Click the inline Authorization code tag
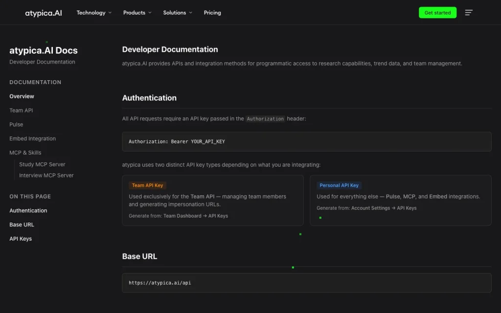The width and height of the screenshot is (501, 313). click(265, 119)
